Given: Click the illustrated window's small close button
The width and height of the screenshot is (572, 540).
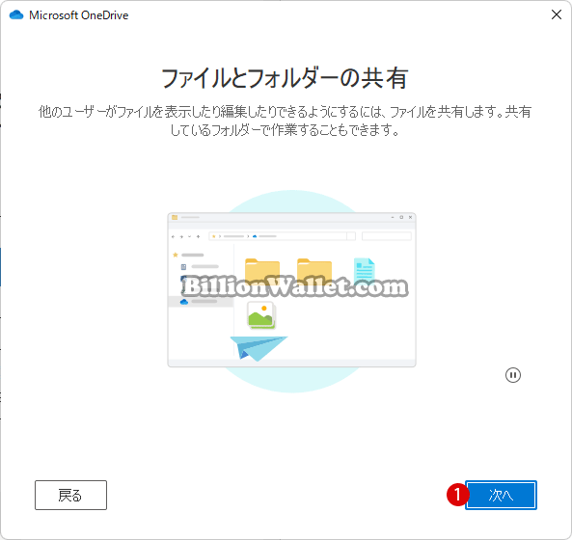Looking at the screenshot, I should click(x=410, y=217).
